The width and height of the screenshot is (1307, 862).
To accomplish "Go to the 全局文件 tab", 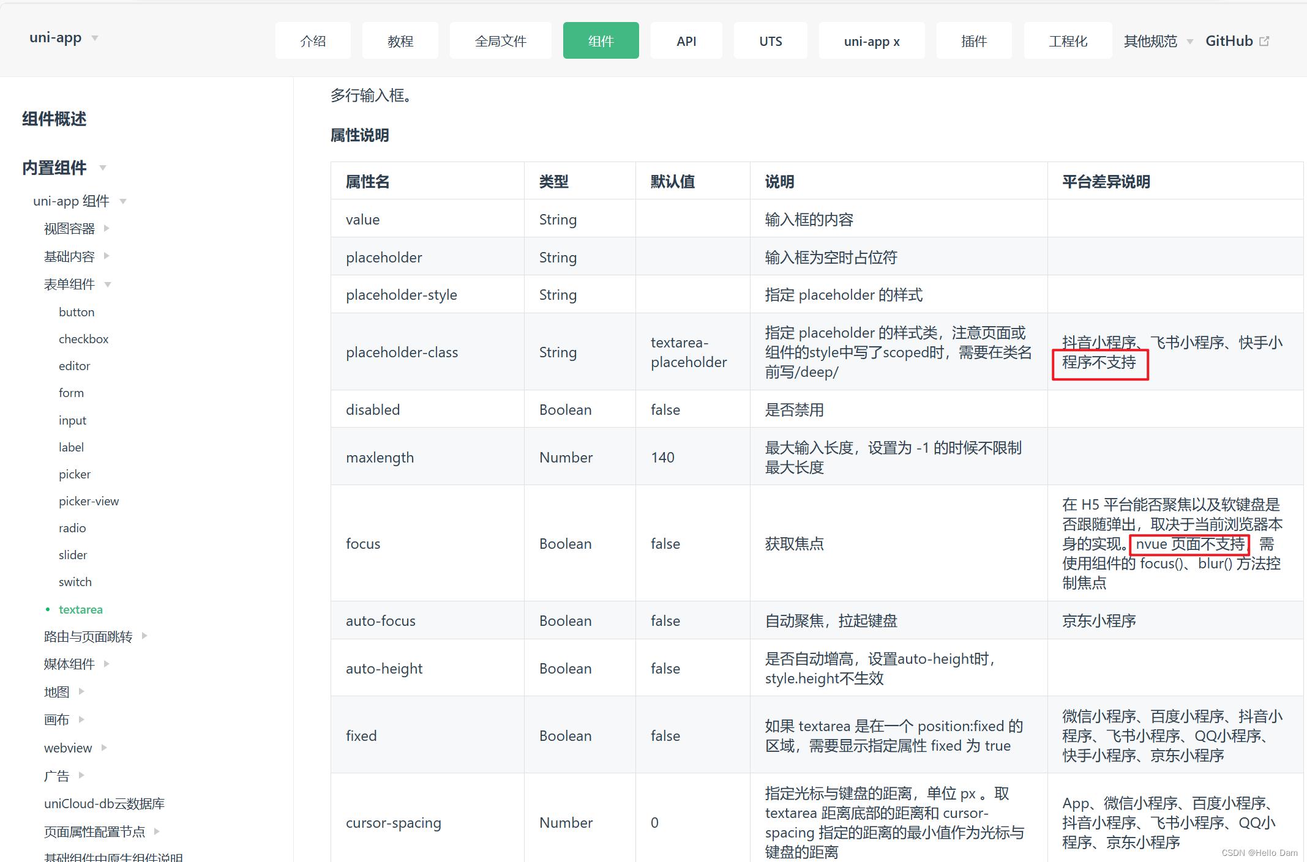I will point(500,41).
